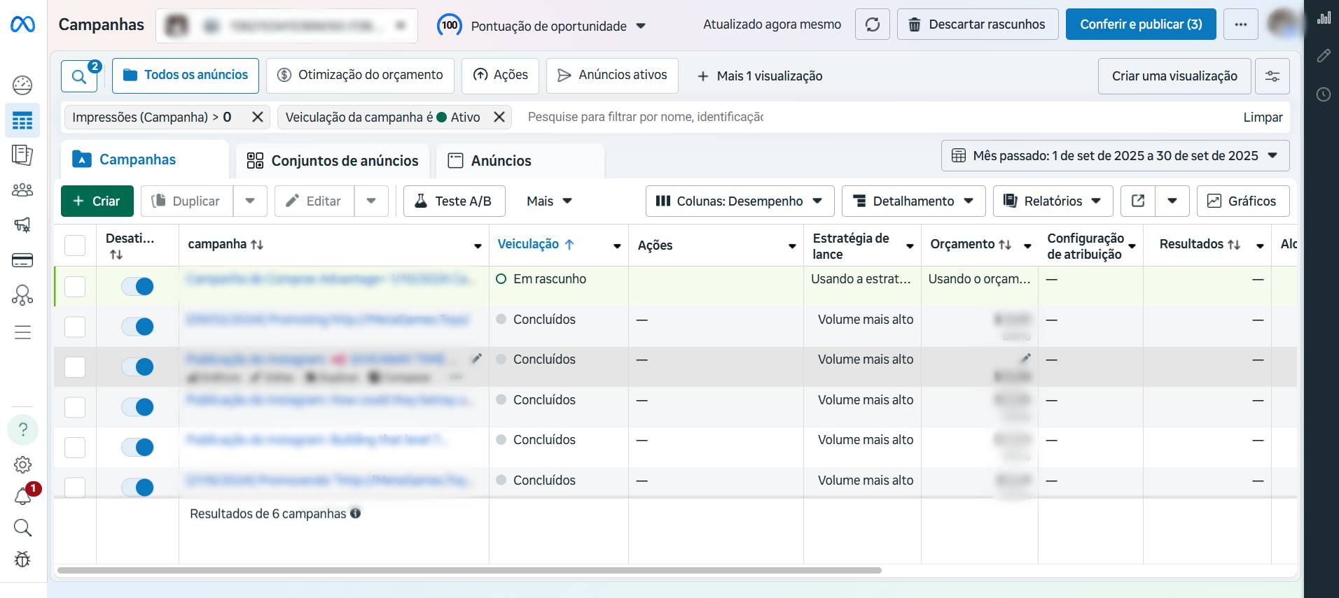This screenshot has height=598, width=1339.
Task: Open view customization sliders icon
Action: pos(1272,76)
